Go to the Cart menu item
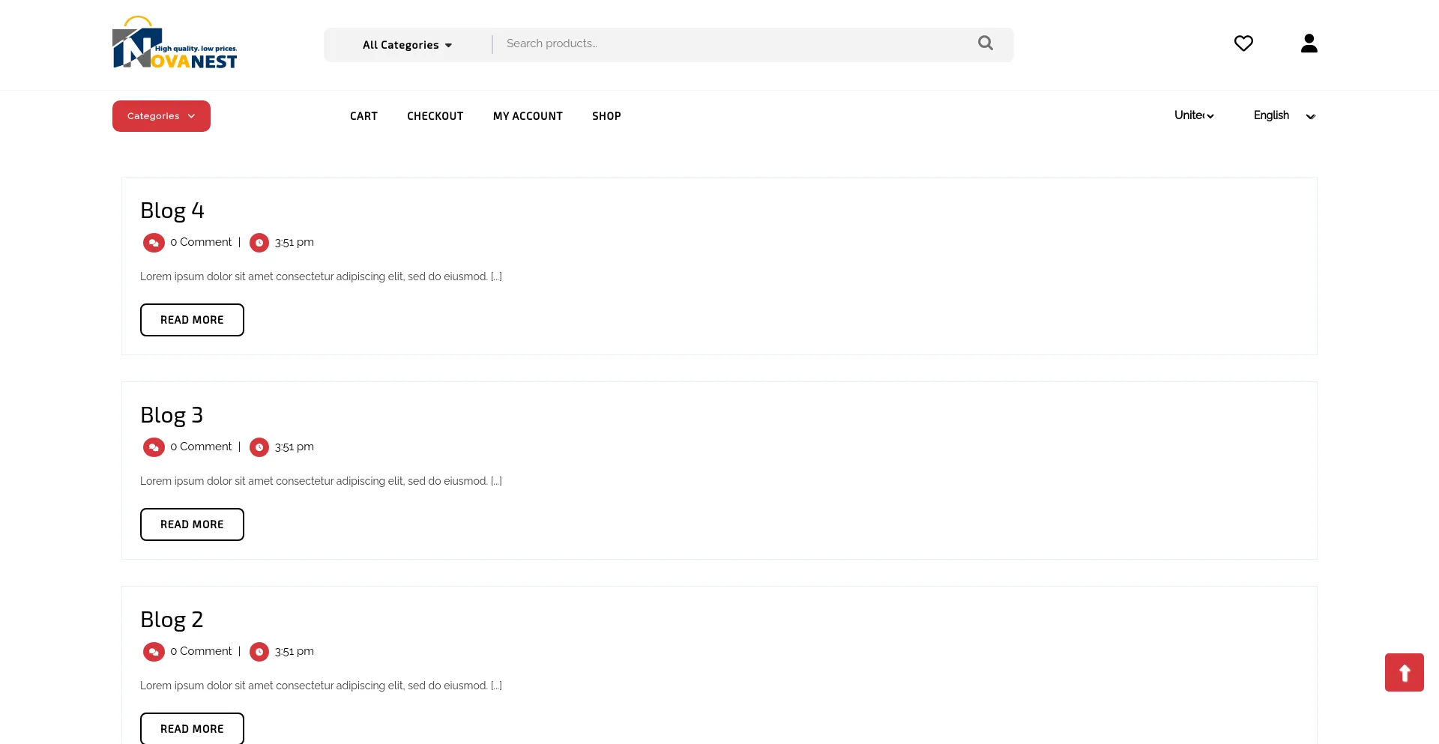 pos(363,116)
